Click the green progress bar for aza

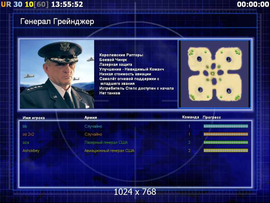(x=226, y=142)
